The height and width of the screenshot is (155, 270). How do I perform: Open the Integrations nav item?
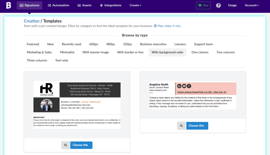[110, 5]
